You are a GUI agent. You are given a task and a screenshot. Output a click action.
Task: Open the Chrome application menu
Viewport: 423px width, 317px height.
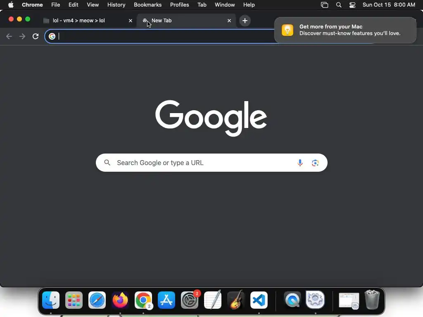point(32,5)
